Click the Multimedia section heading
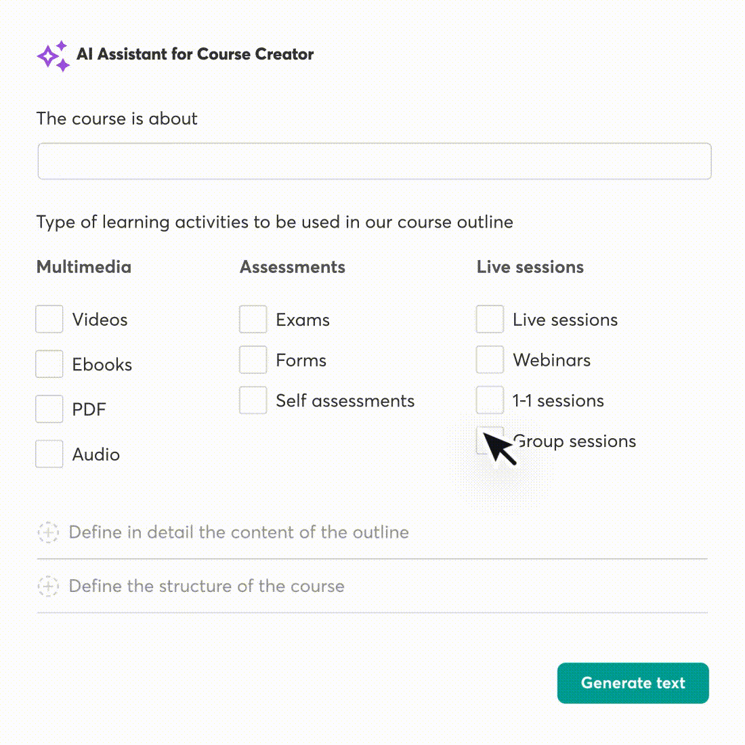The height and width of the screenshot is (745, 745). tap(83, 267)
